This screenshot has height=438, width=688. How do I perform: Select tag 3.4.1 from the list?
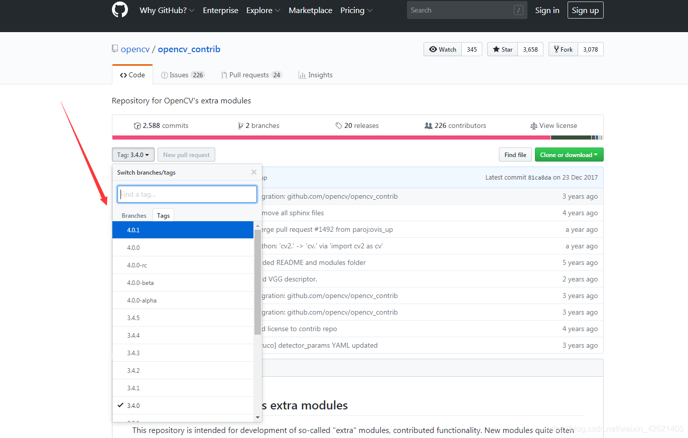coord(183,388)
